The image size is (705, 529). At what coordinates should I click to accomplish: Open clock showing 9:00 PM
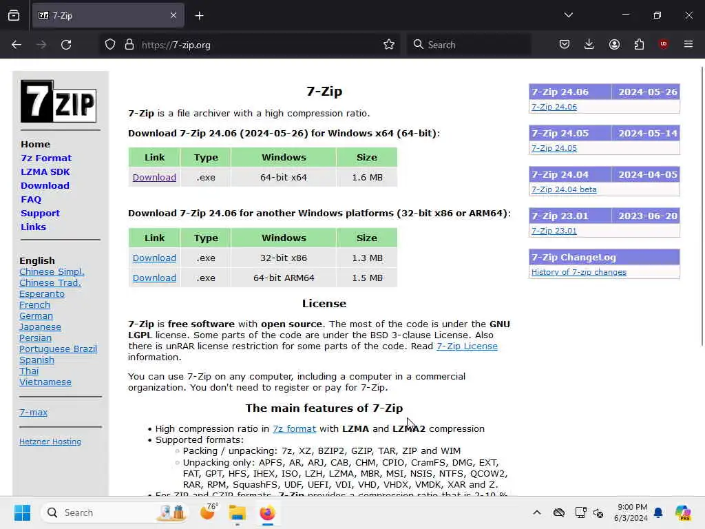pos(631,512)
